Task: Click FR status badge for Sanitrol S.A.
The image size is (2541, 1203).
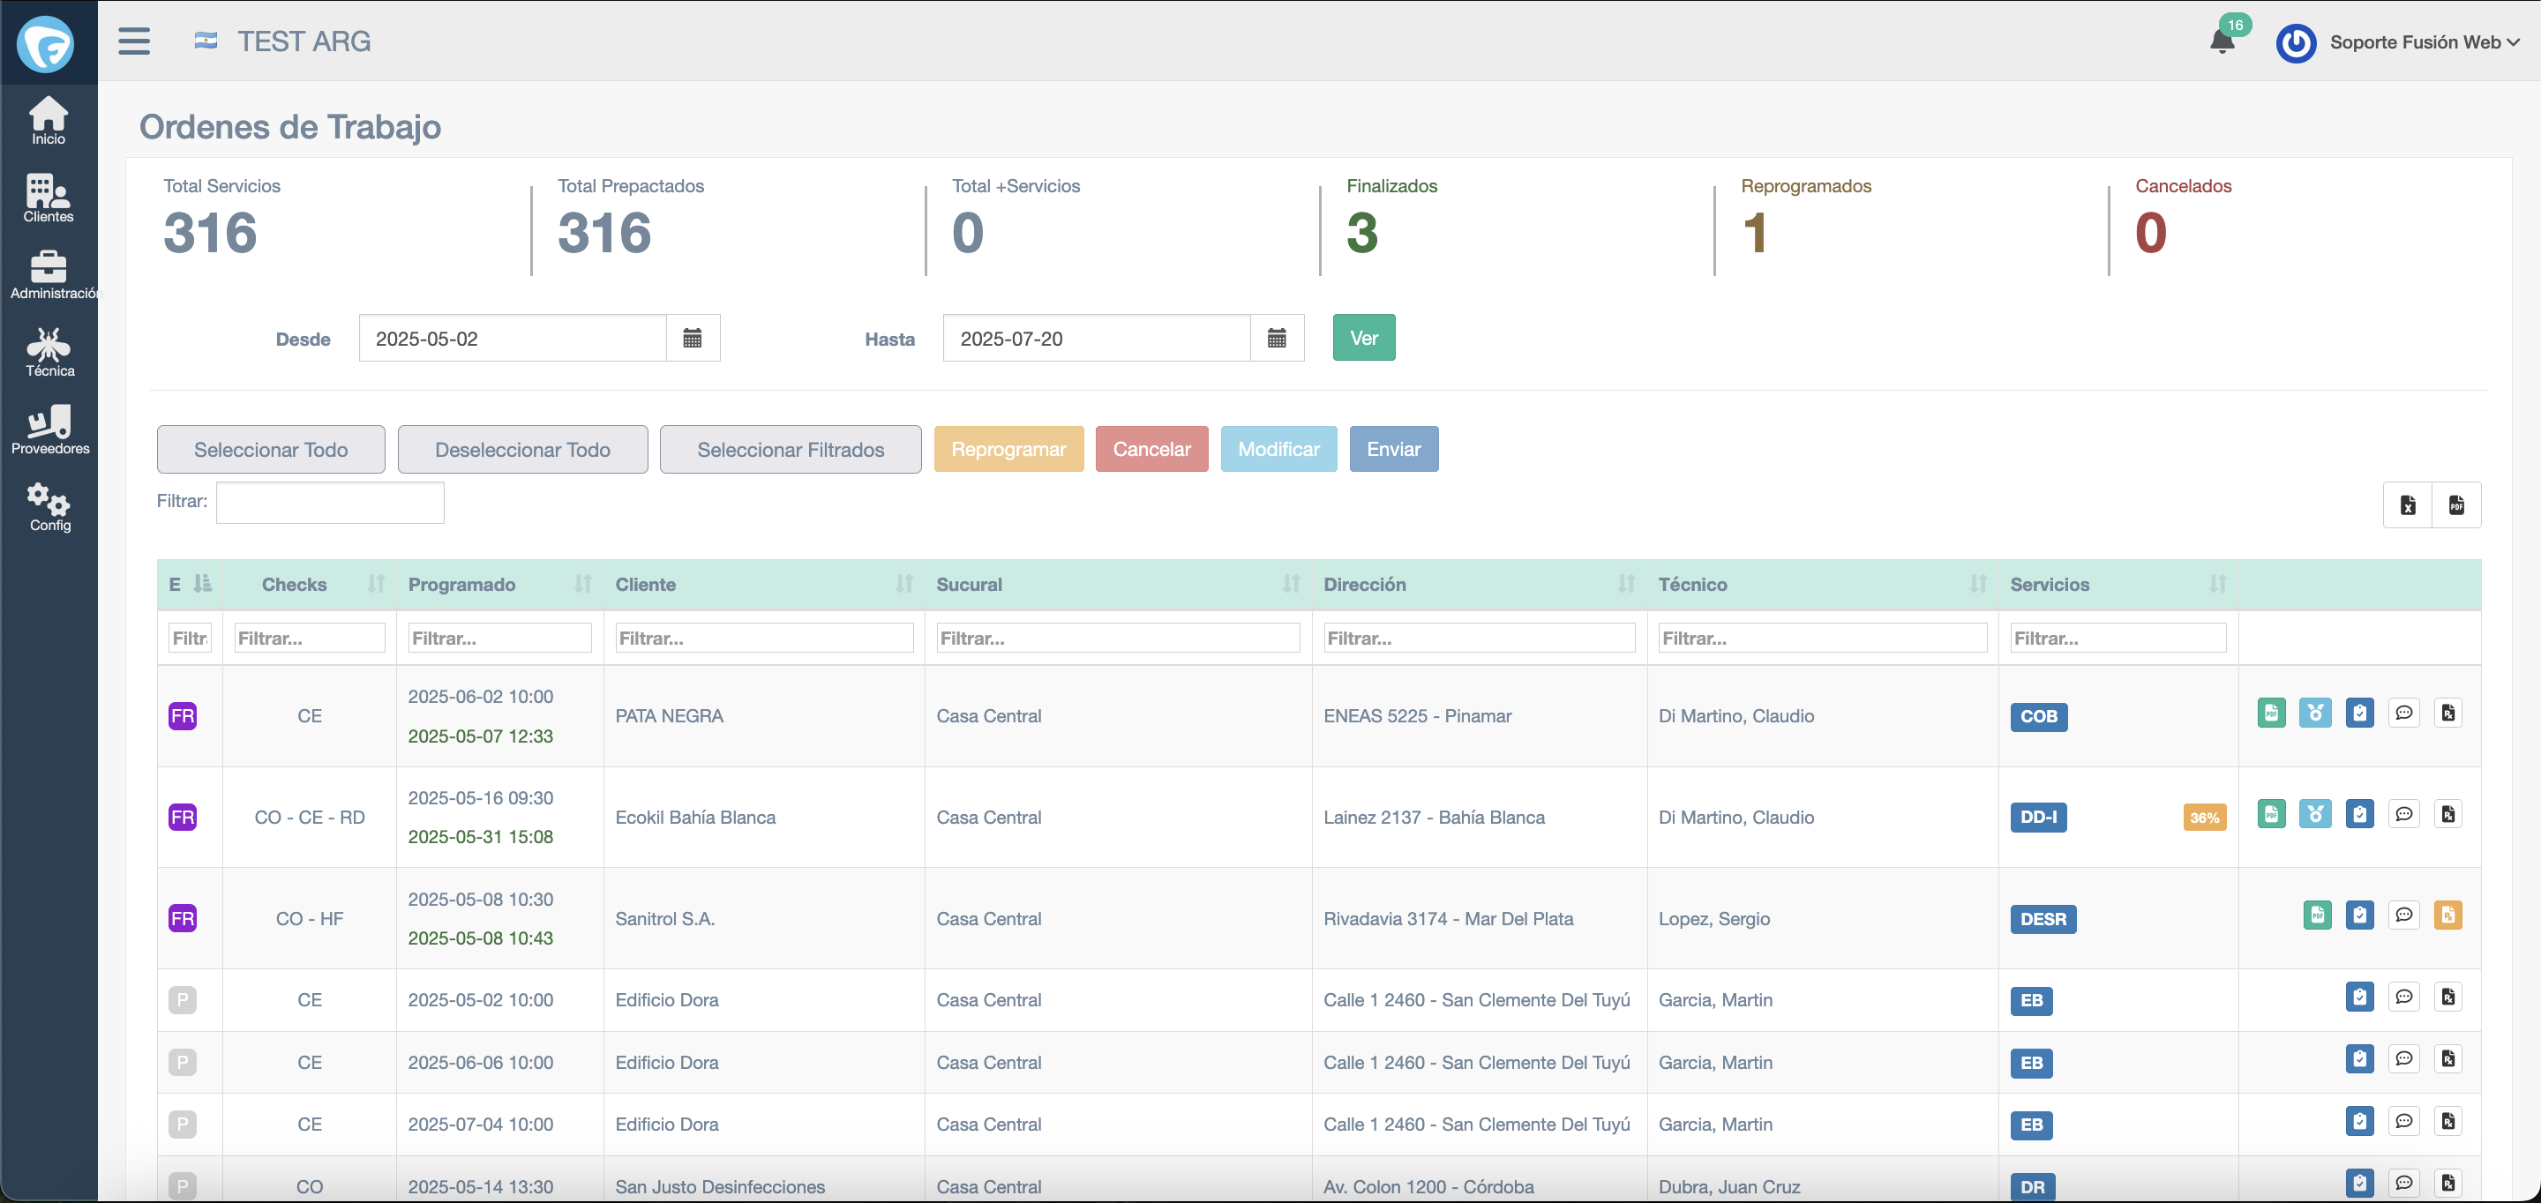Action: (x=183, y=919)
